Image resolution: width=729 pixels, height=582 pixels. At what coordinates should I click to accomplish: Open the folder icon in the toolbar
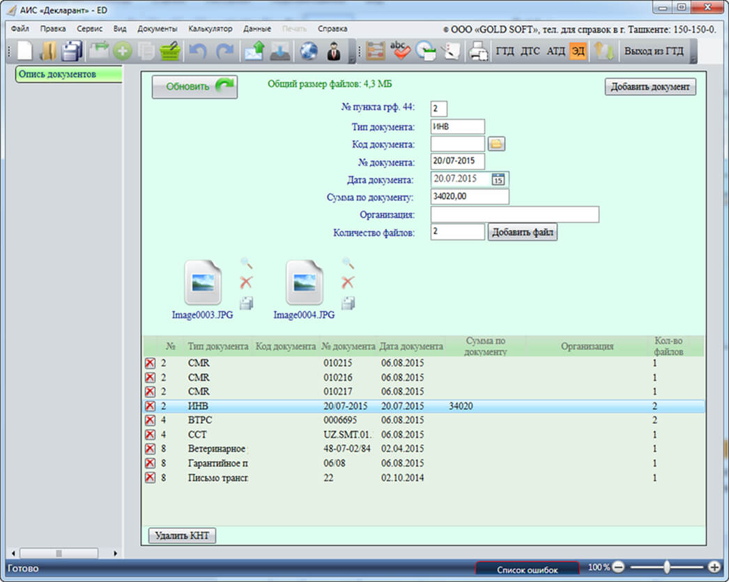(48, 51)
